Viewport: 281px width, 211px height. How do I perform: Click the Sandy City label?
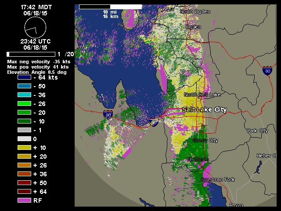point(205,140)
